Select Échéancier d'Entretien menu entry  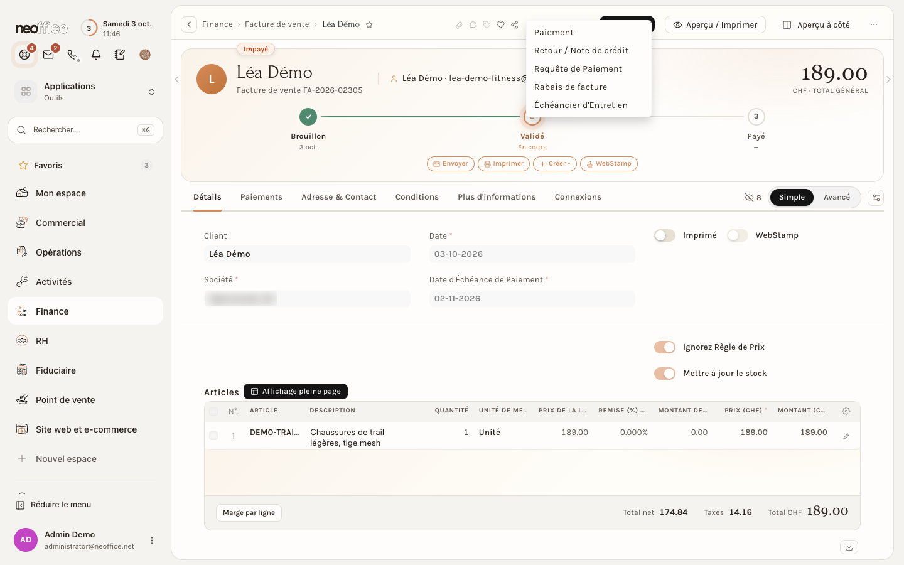click(x=589, y=105)
